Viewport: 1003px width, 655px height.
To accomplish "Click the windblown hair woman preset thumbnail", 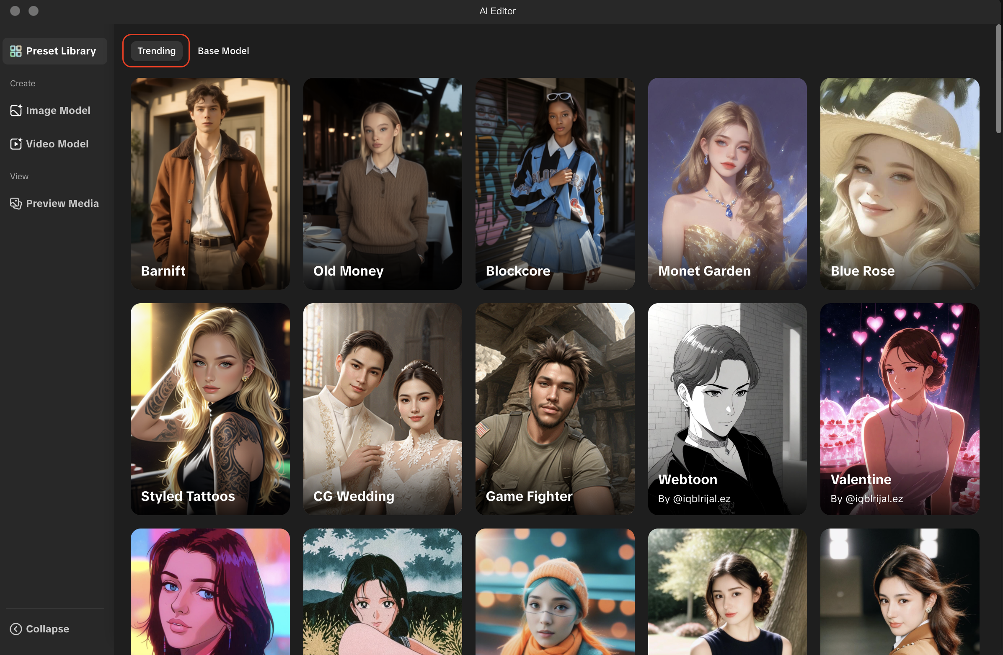I will pyautogui.click(x=900, y=592).
